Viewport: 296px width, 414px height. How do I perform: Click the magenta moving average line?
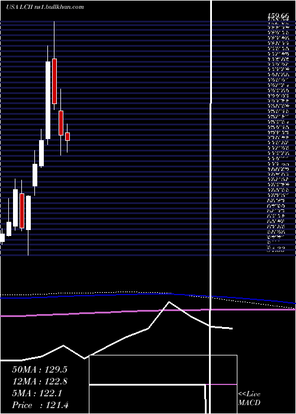[x=148, y=312]
